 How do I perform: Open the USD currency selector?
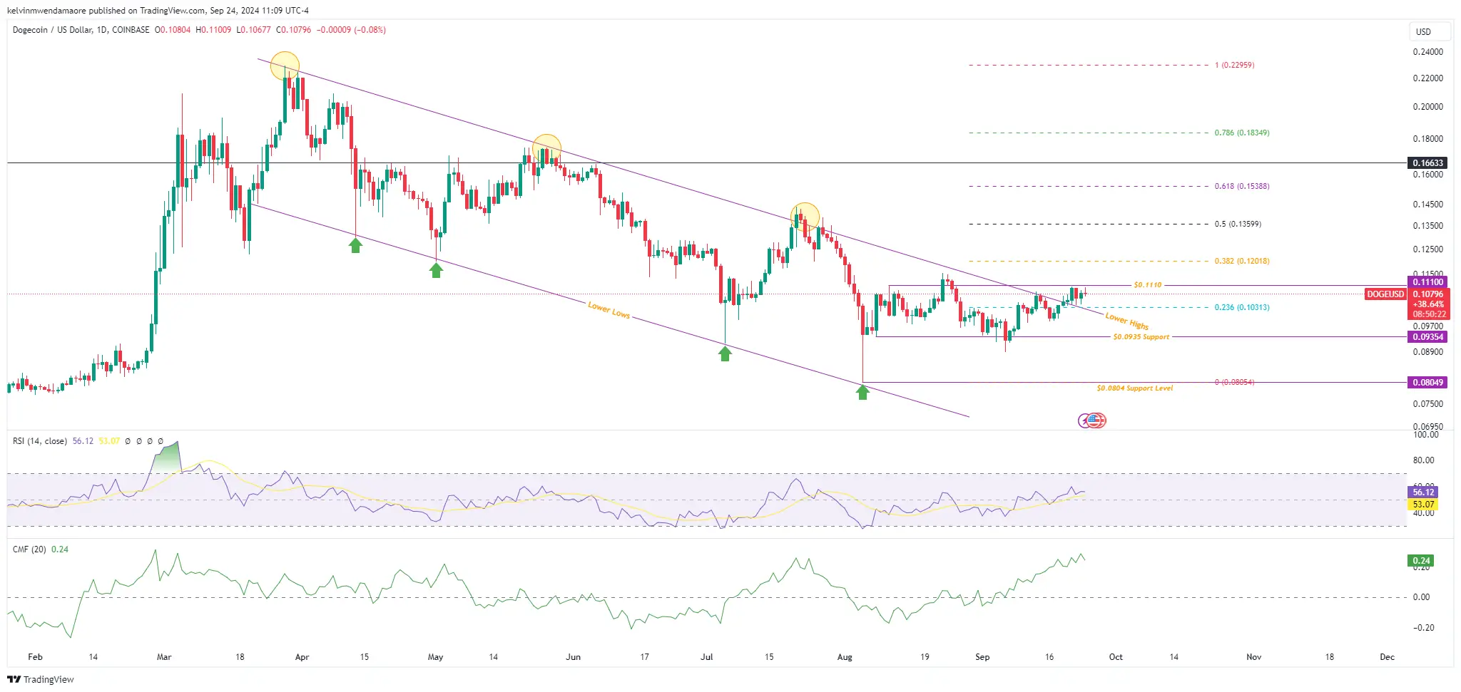coord(1430,31)
